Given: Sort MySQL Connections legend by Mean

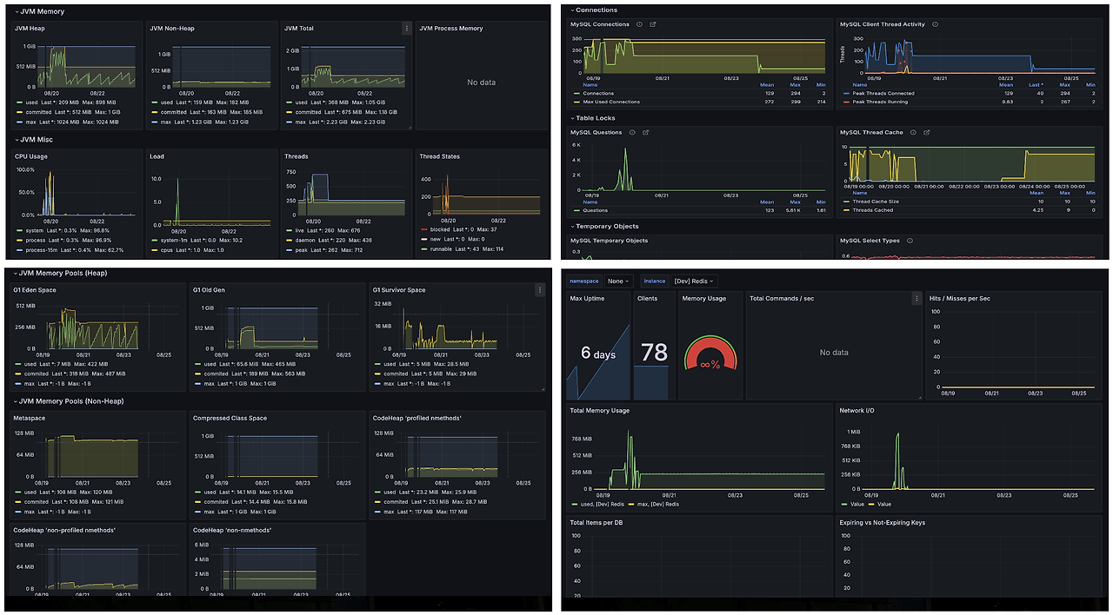Looking at the screenshot, I should (767, 85).
